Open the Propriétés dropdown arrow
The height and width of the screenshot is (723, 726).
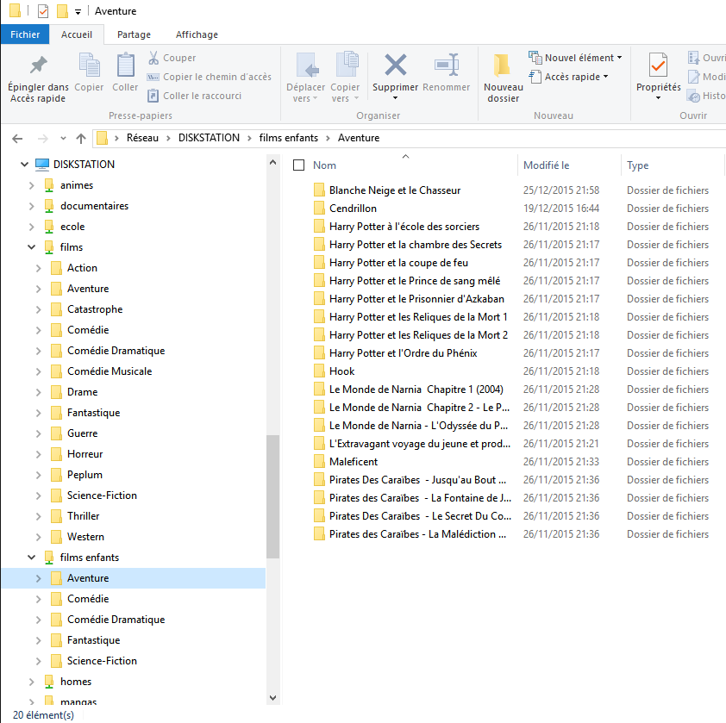tap(658, 98)
